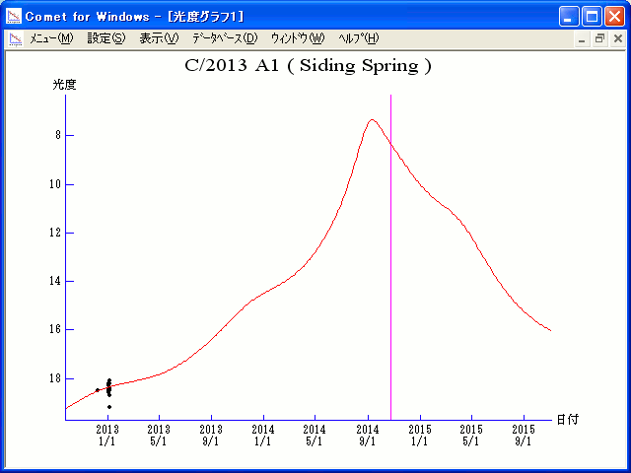The height and width of the screenshot is (473, 631).
Task: Click the 2013 9/1 date label
Action: coord(211,436)
